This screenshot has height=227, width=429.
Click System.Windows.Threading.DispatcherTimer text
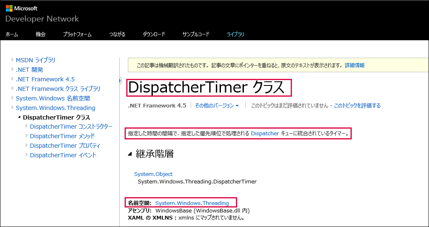[197, 182]
